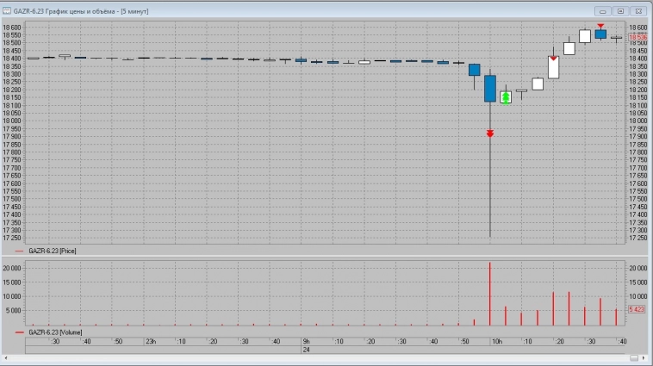Minimize the GAZR-6.23 chart window

coord(603,11)
